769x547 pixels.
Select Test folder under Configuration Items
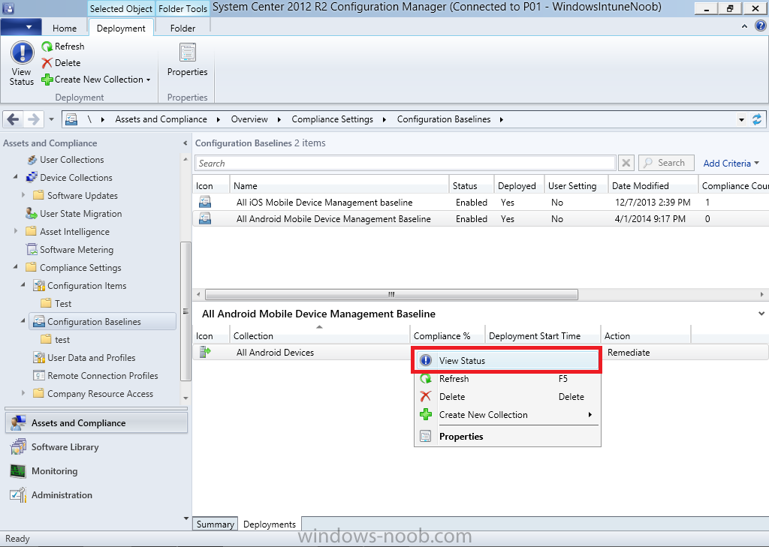[63, 303]
